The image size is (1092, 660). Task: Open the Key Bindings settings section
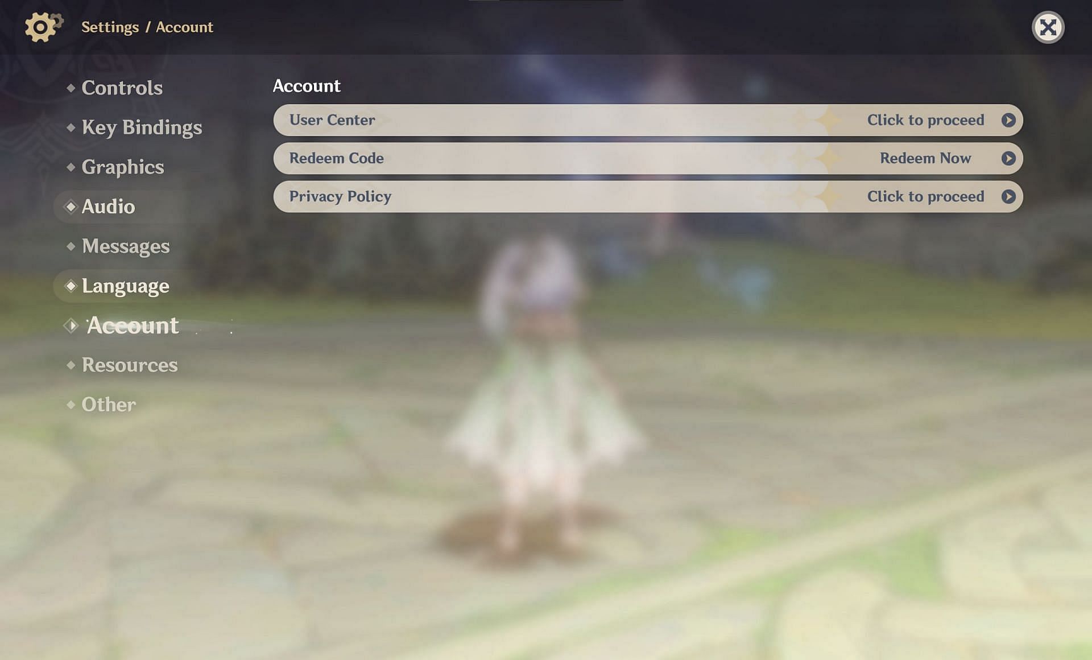click(142, 127)
